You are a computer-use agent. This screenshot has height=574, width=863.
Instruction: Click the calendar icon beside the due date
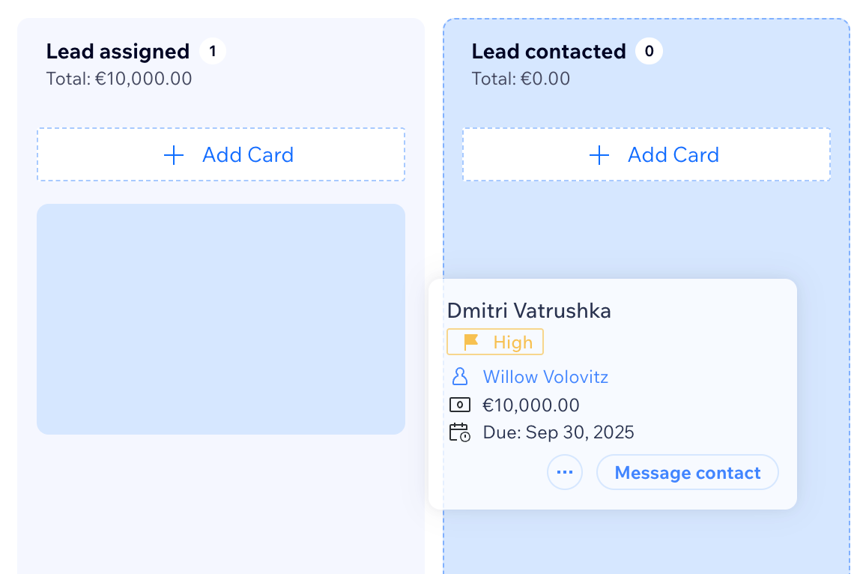459,432
